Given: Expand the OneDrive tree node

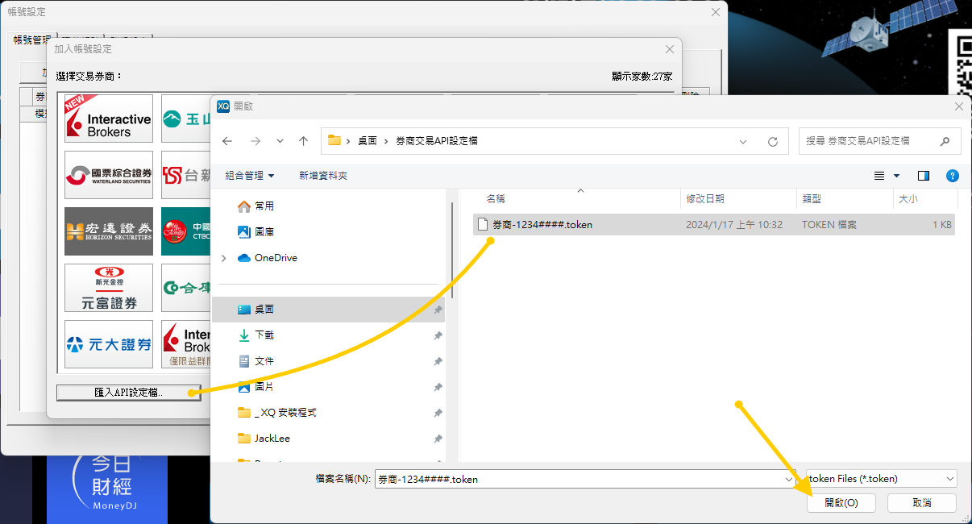Looking at the screenshot, I should 224,258.
